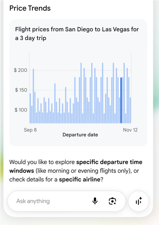The image size is (159, 225).
Task: Open the camera lens search icon
Action: 112,201
